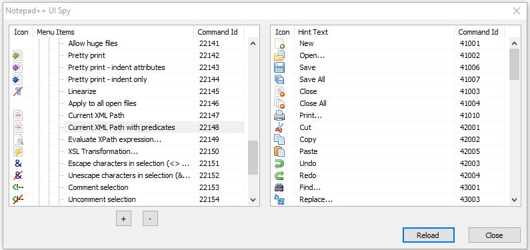The image size is (530, 250).
Task: Click the Current XML Path with predicates icon
Action: click(x=17, y=127)
